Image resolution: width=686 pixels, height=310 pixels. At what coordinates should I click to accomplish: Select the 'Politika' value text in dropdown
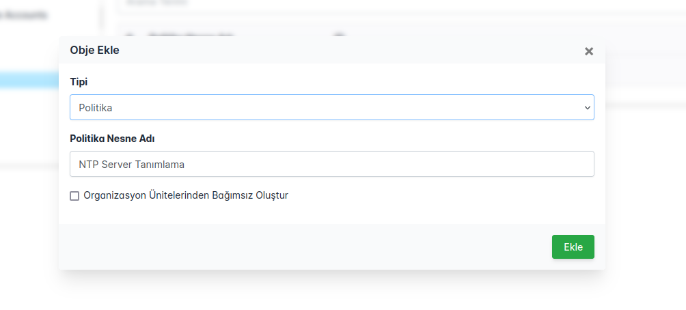96,108
